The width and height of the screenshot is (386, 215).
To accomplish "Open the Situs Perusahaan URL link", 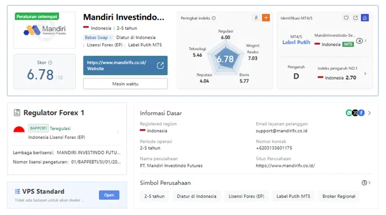I will click(285, 166).
